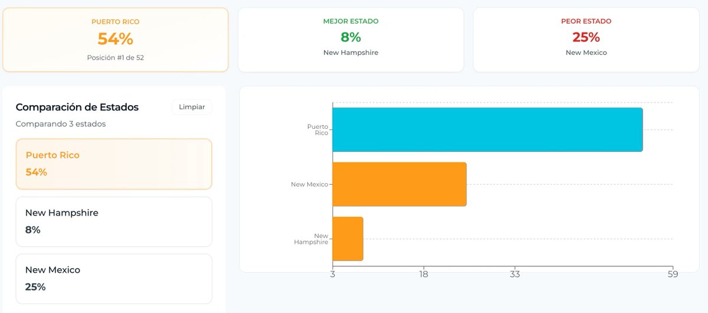Viewport: 708px width, 313px height.
Task: Open the Puerto Rico summary card at top
Action: tap(115, 40)
